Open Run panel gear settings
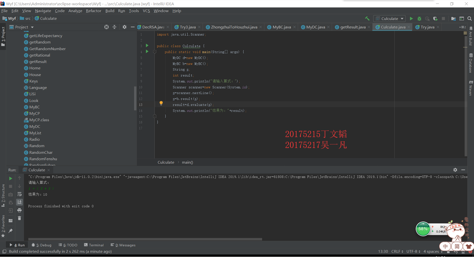This screenshot has height=257, width=474. 455,170
